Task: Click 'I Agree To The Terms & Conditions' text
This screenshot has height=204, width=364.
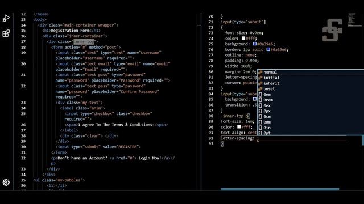Action: [115, 125]
